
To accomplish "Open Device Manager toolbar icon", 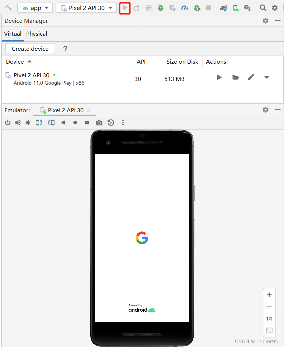I will (x=236, y=8).
